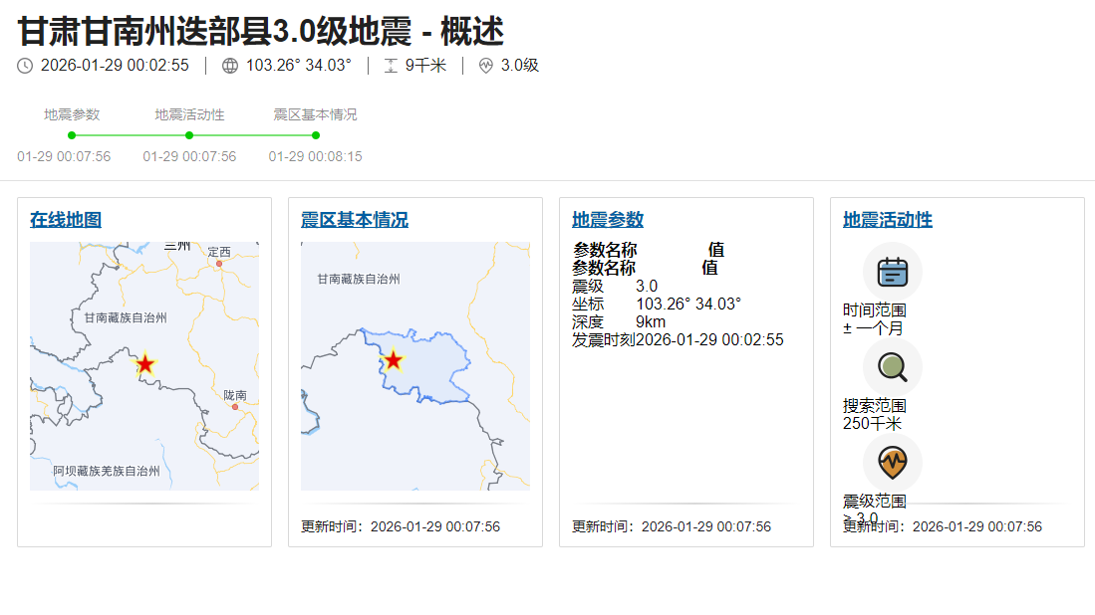Open the 震区基本情况 card title link

[x=355, y=220]
